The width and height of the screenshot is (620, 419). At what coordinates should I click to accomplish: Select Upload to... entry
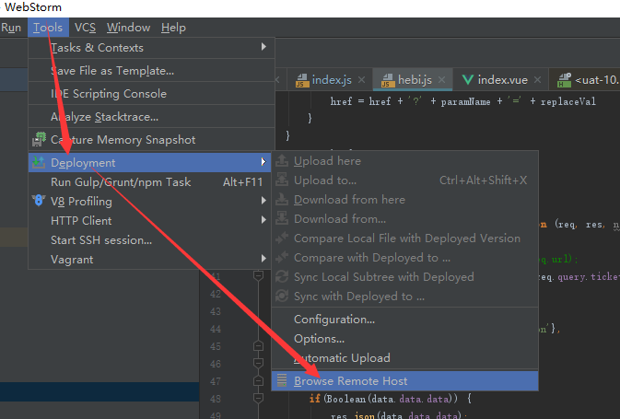(x=405, y=180)
